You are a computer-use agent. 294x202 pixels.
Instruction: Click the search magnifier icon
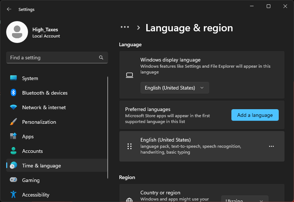click(101, 58)
